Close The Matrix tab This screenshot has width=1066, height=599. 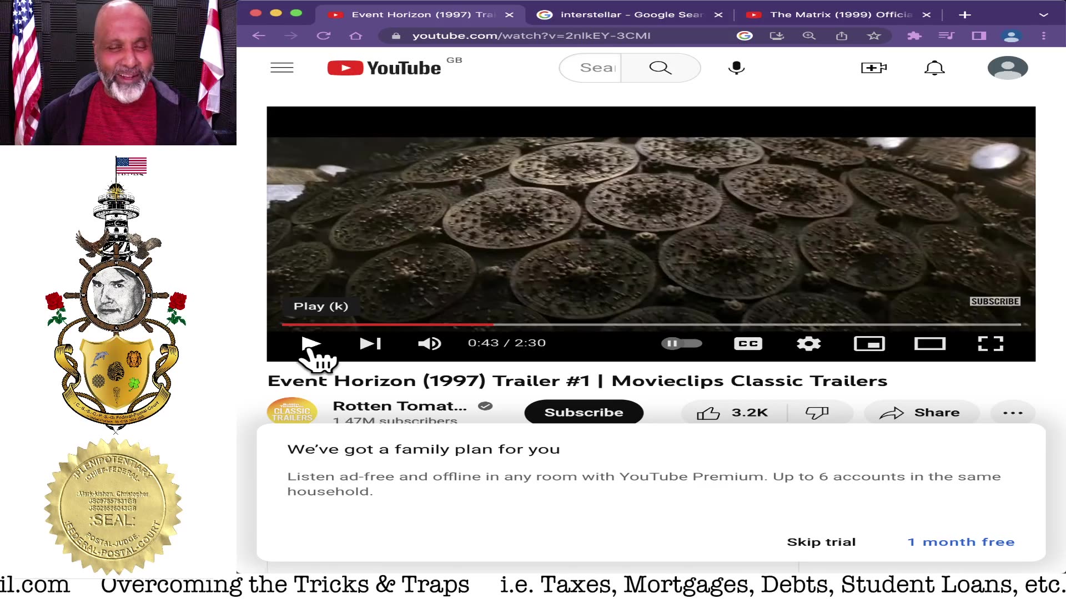click(x=927, y=15)
